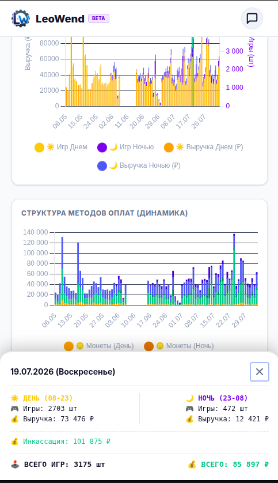Toggle the 'Выручка Днем (₽)' legend series
Viewport: 278px width, 483px height.
point(204,147)
